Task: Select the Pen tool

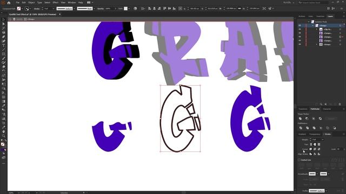Action: pyautogui.click(x=4, y=37)
